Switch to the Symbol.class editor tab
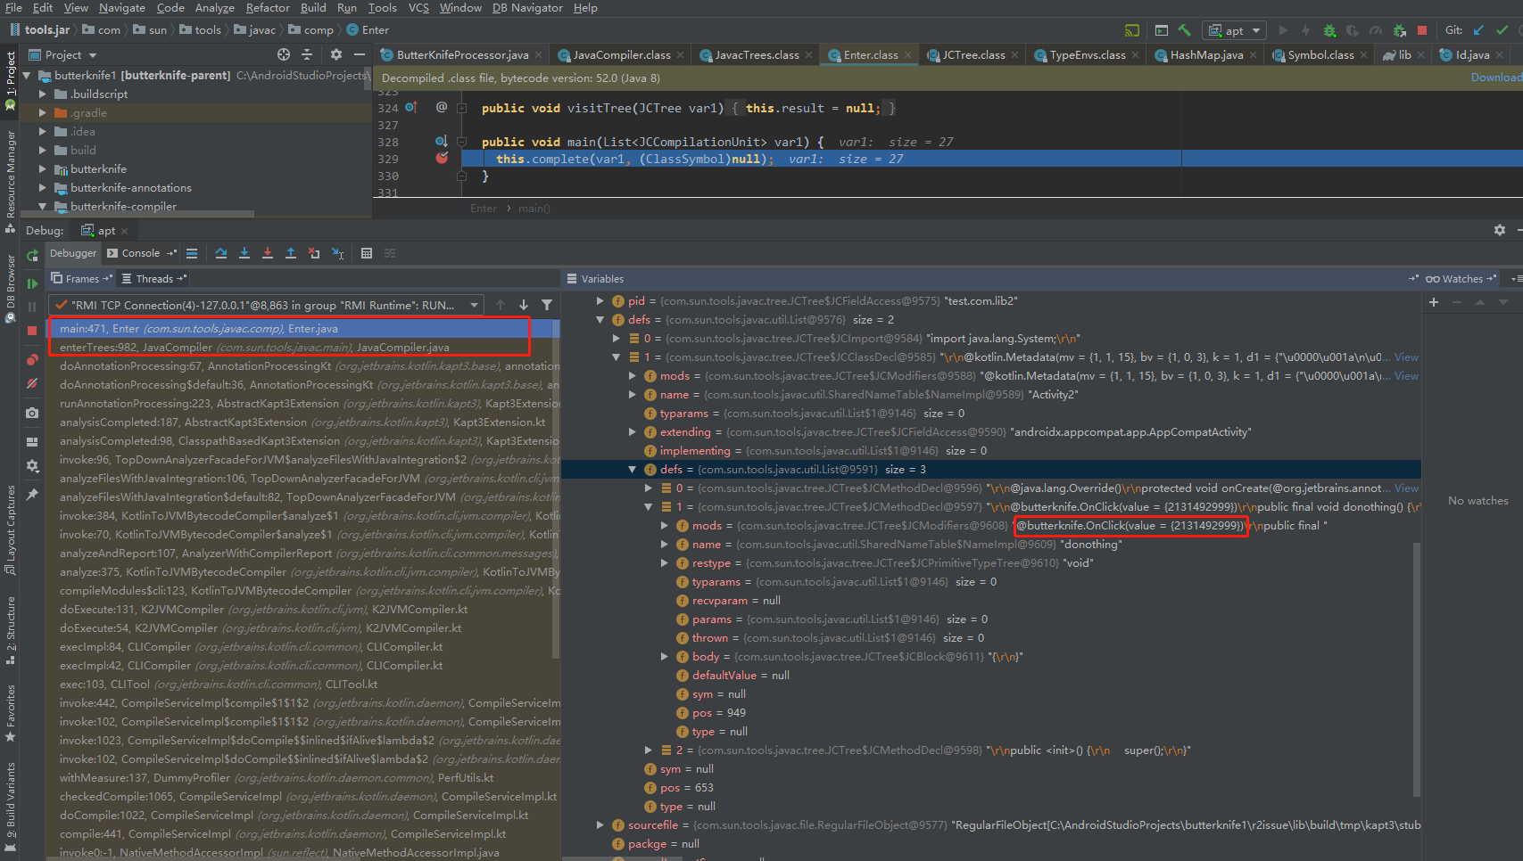 coord(1320,55)
